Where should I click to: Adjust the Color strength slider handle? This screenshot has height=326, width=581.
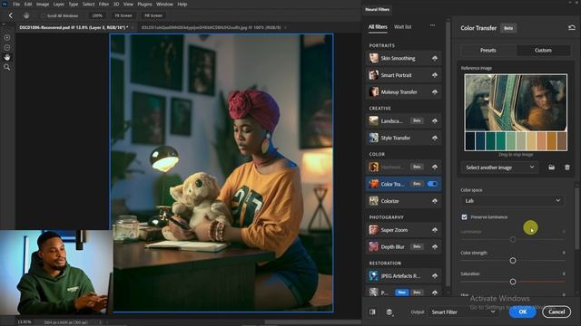512,261
